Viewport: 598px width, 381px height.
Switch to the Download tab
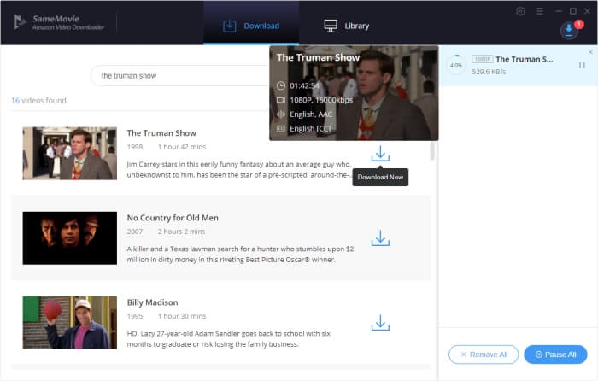251,26
